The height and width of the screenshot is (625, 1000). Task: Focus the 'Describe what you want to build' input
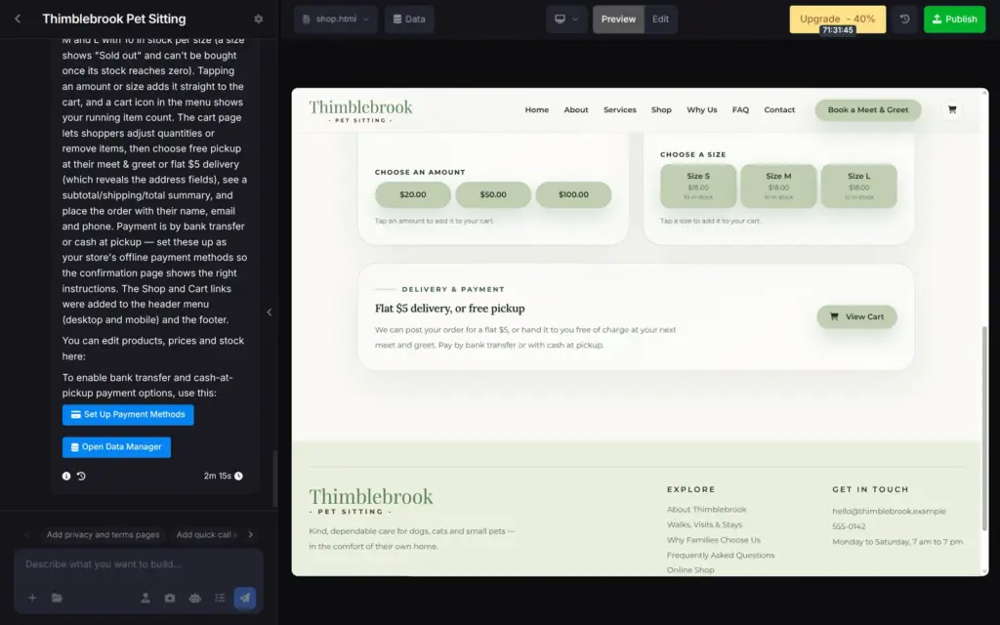139,564
